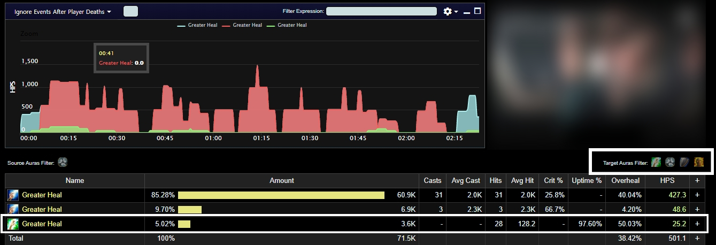Click the 00:15 mark on chart time axis
The image size is (716, 245).
pyautogui.click(x=68, y=138)
